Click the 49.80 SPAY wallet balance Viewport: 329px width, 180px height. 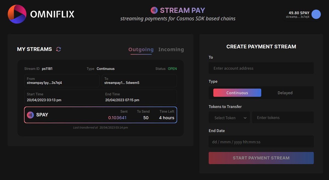click(x=299, y=13)
